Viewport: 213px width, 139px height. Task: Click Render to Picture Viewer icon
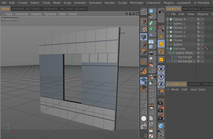coord(161,109)
